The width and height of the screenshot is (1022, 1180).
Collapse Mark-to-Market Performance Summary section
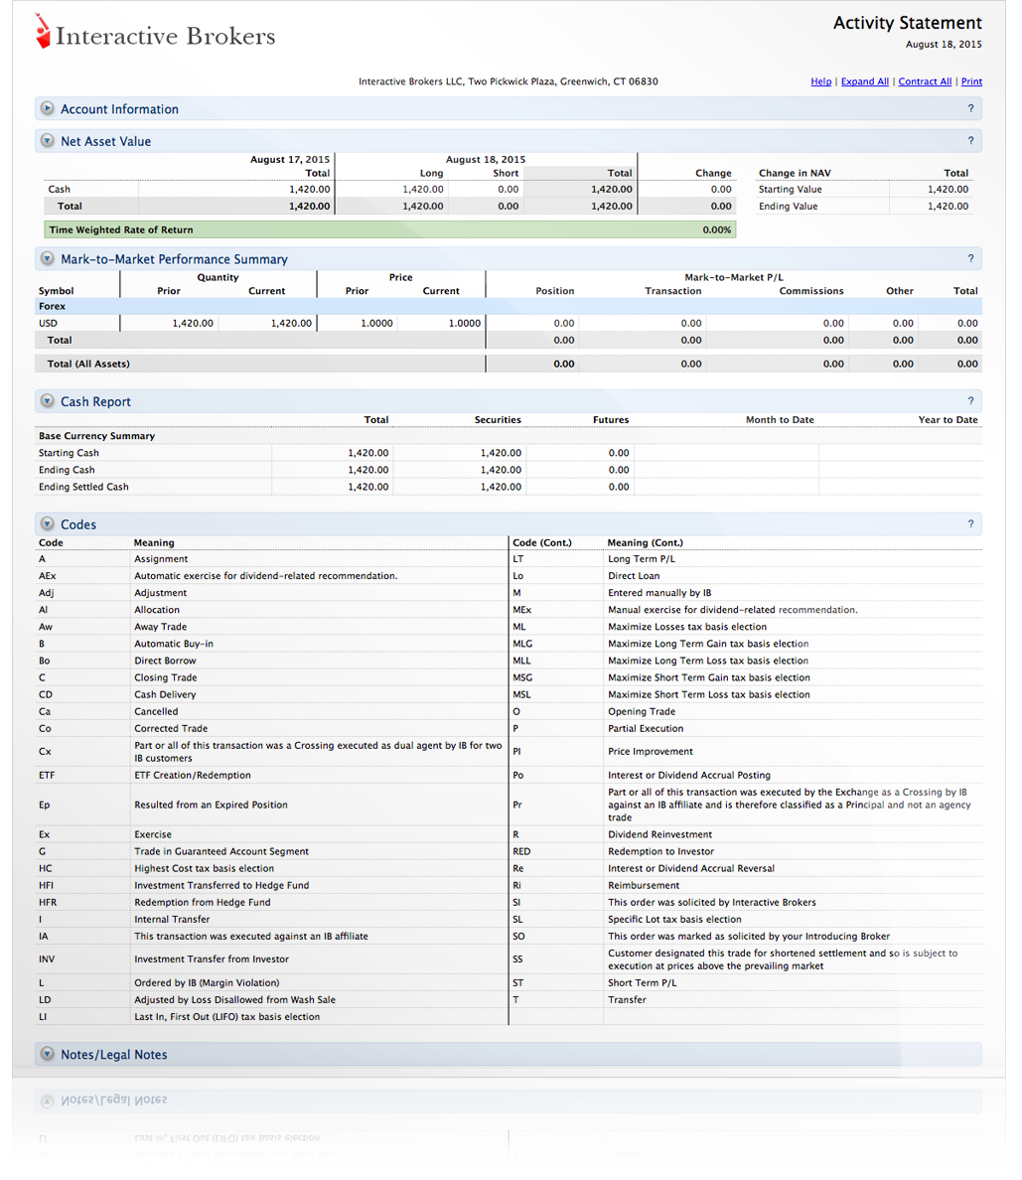tap(48, 259)
